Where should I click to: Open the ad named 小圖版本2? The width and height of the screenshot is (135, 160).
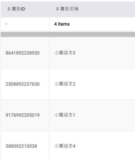coord(65,84)
